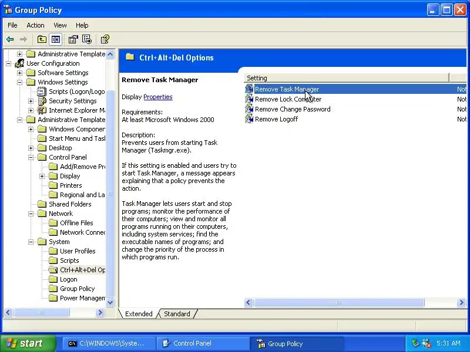Click the Group Policy taskbar button

297,343
